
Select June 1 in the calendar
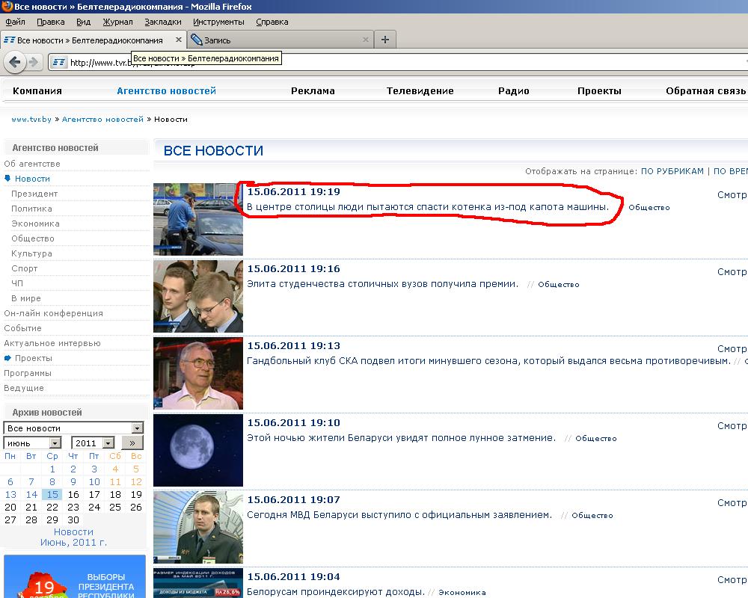coord(52,469)
